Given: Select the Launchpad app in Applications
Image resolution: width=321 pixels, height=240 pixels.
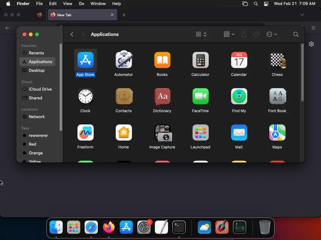Looking at the screenshot, I should click(x=200, y=132).
